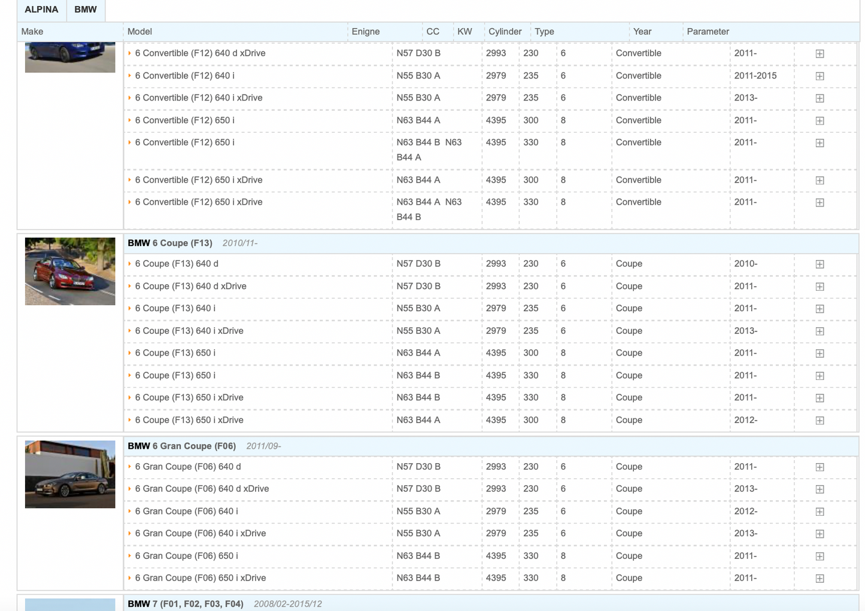Image resolution: width=865 pixels, height=611 pixels.
Task: Click the red 6 Coupe car thumbnail
Action: point(70,271)
